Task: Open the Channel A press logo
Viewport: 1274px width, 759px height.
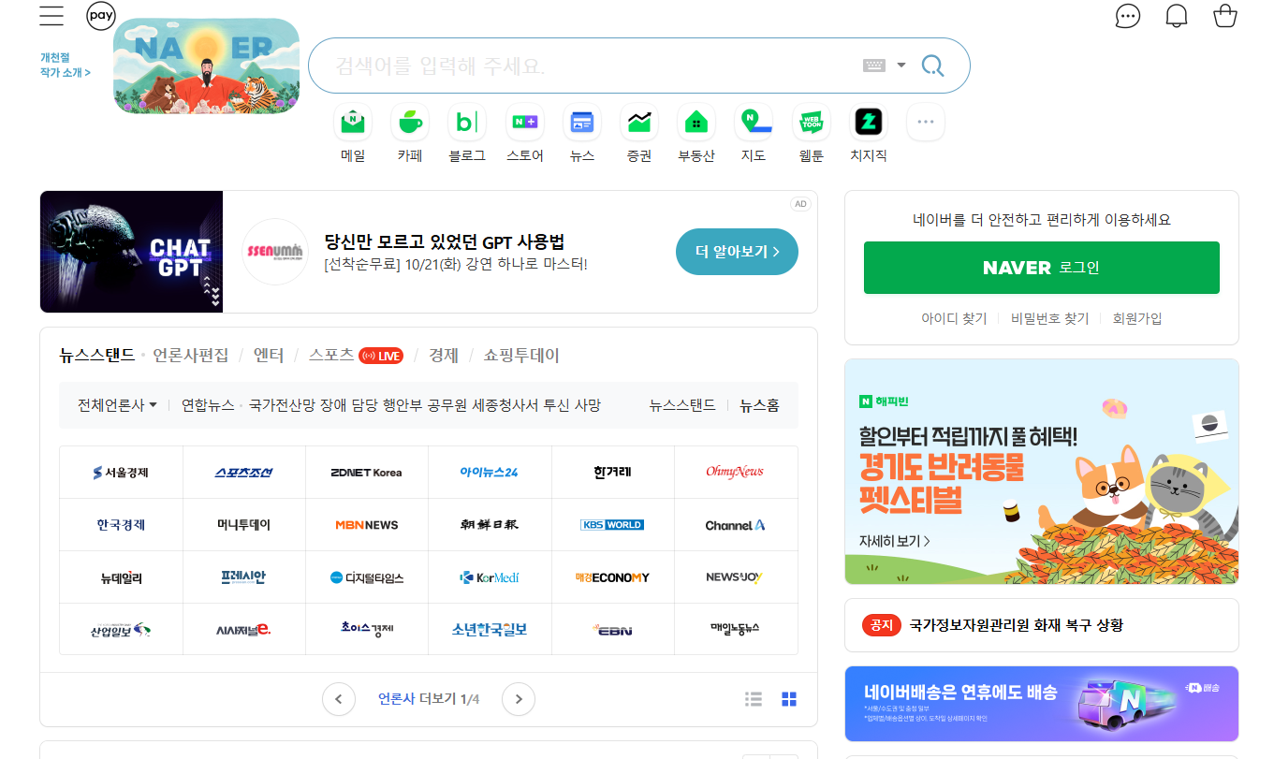Action: (736, 525)
